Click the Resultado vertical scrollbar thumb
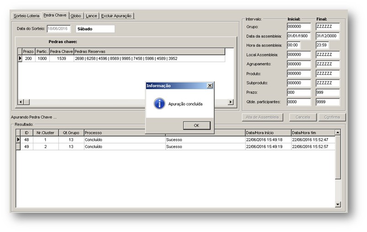 (338, 157)
